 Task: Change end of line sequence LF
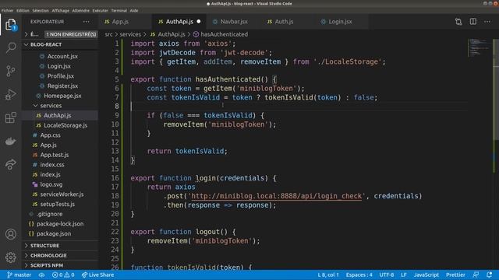404,275
